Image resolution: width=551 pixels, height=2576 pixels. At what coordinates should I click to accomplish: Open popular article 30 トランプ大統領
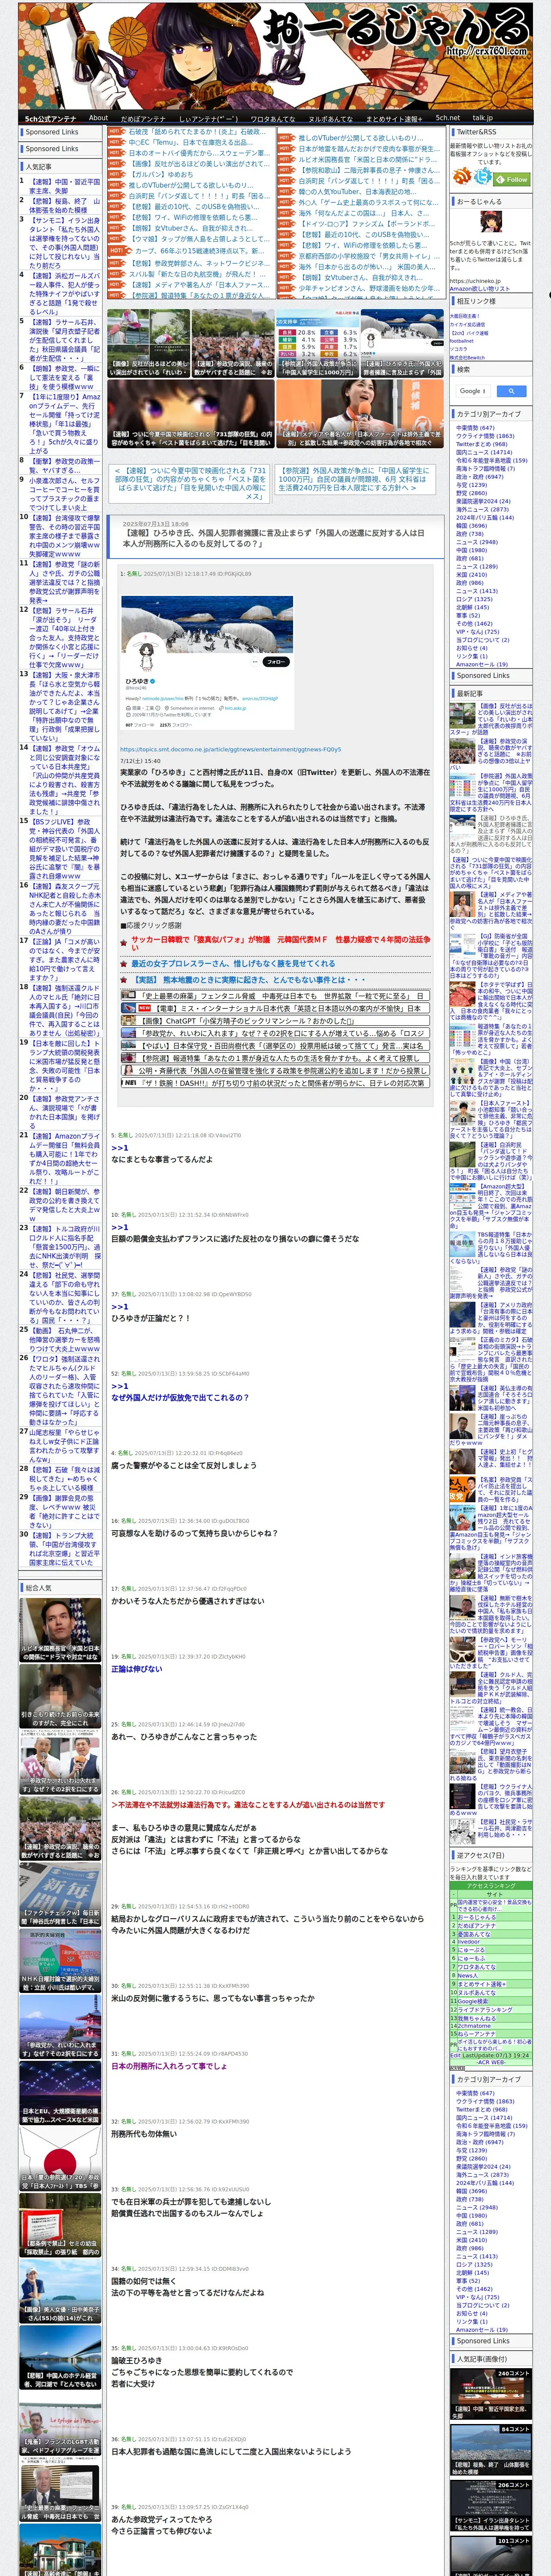tap(65, 1549)
